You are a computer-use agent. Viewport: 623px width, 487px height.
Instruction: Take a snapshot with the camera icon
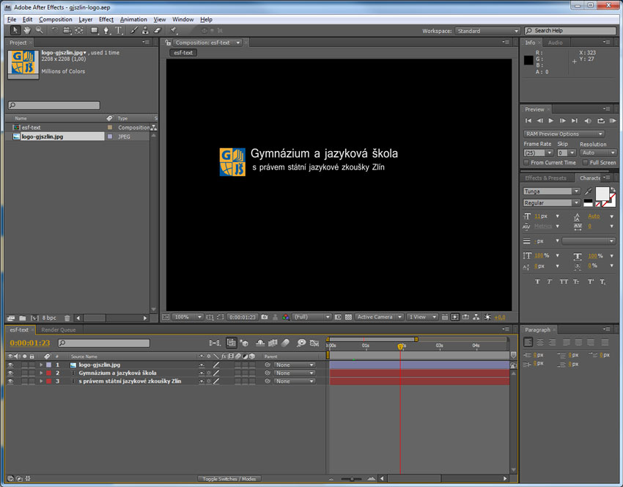(265, 317)
